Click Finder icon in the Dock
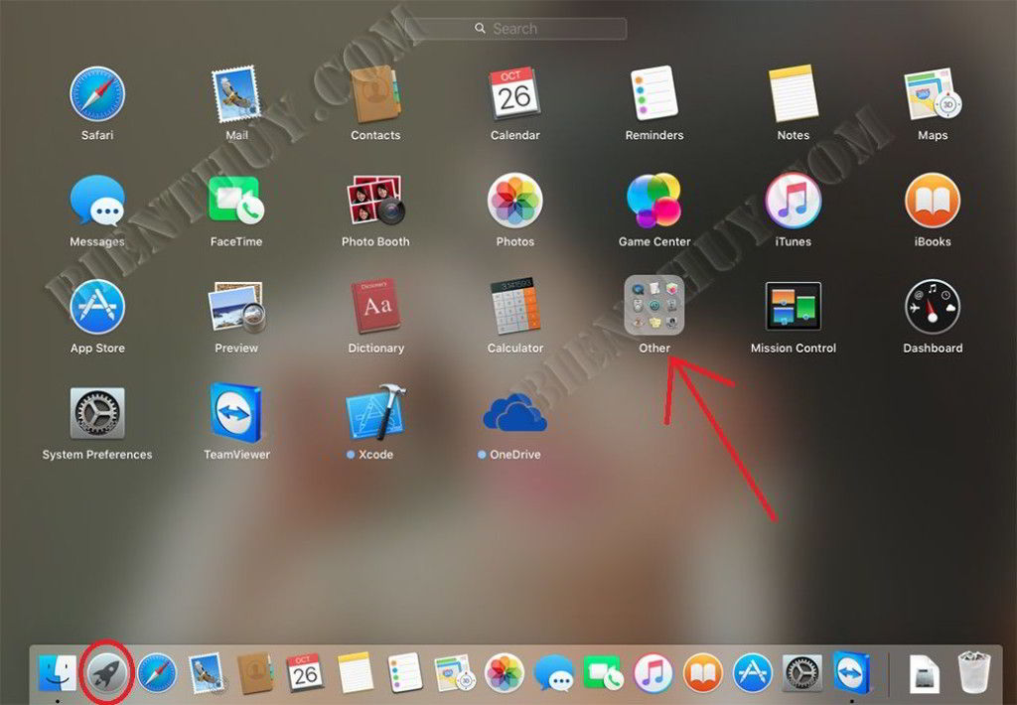Viewport: 1017px width, 705px height. pos(57,673)
